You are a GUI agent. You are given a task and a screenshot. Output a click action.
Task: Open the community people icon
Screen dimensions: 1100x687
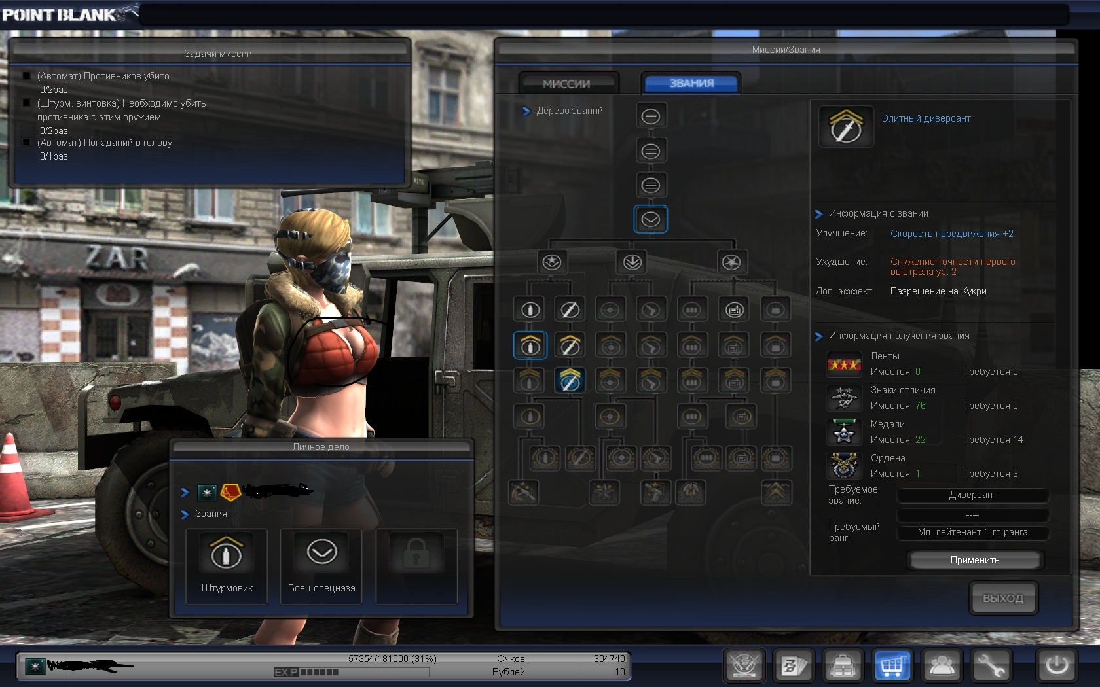pos(942,666)
